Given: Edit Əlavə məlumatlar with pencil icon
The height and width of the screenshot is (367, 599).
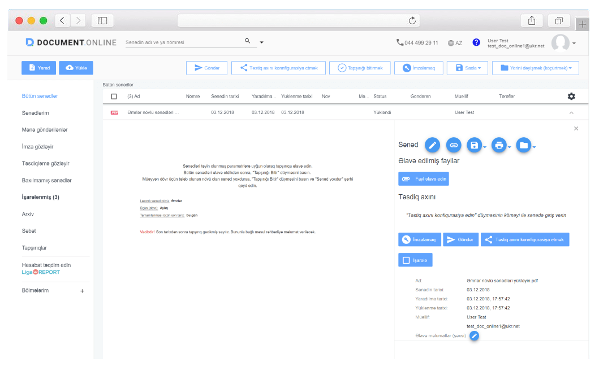Looking at the screenshot, I should tap(475, 336).
